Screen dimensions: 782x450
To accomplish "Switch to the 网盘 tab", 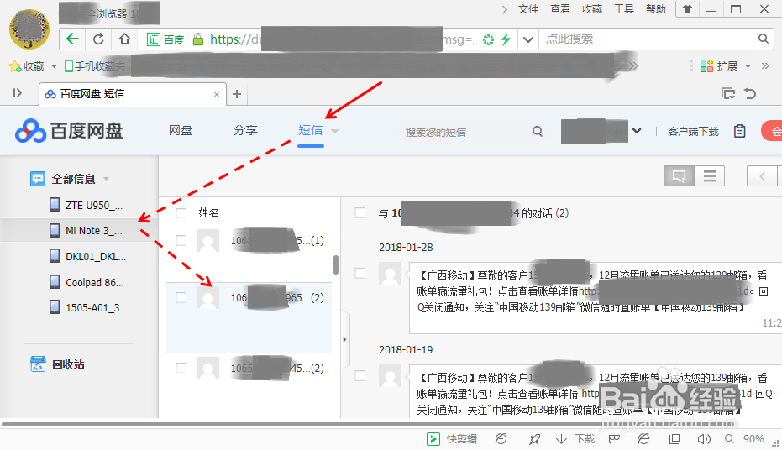I will coord(181,131).
